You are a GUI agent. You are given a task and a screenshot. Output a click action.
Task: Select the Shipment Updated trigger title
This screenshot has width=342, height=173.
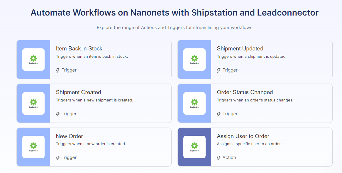[x=240, y=48]
